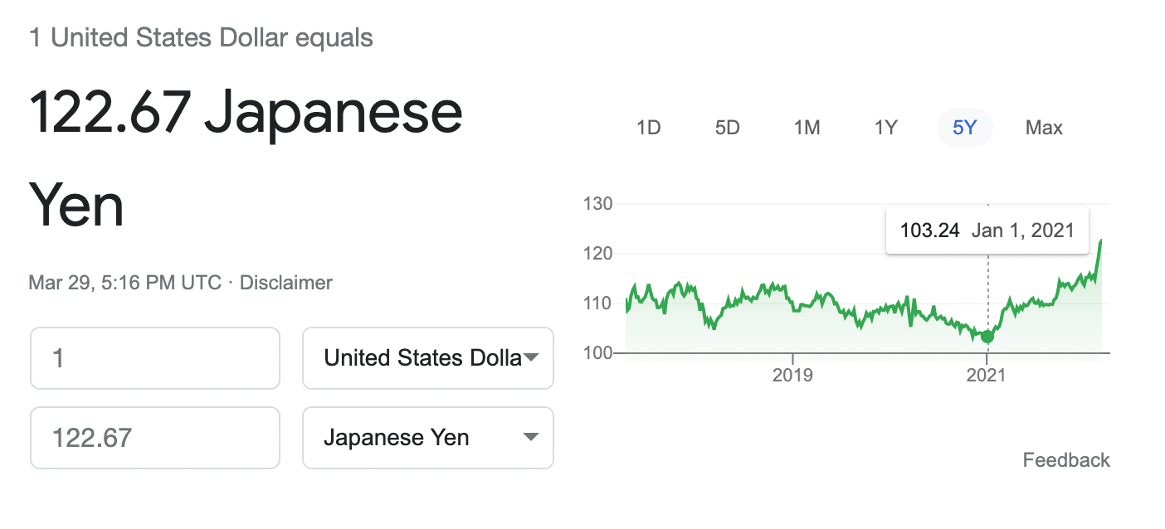Switch chart to 1Y range

(885, 128)
